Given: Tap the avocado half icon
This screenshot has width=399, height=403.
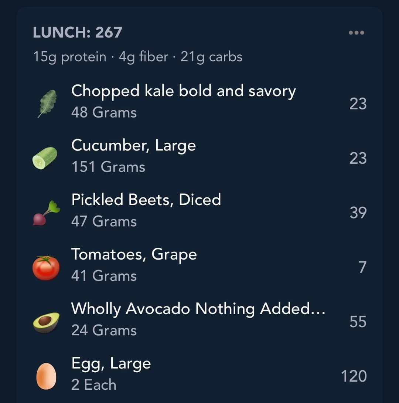Looking at the screenshot, I should tap(46, 322).
